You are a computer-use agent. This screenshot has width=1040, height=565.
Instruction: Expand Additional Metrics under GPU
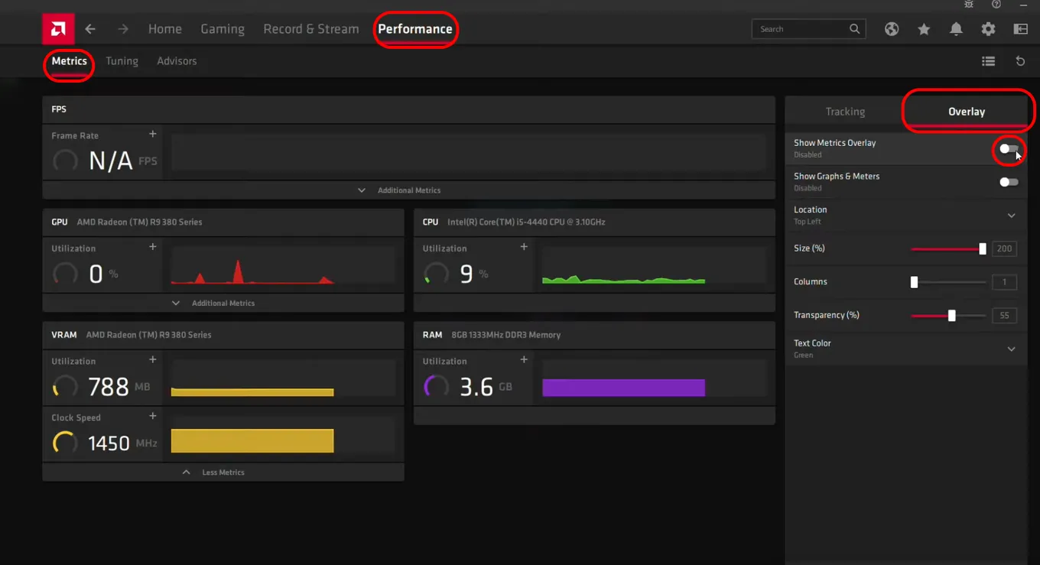(x=223, y=304)
